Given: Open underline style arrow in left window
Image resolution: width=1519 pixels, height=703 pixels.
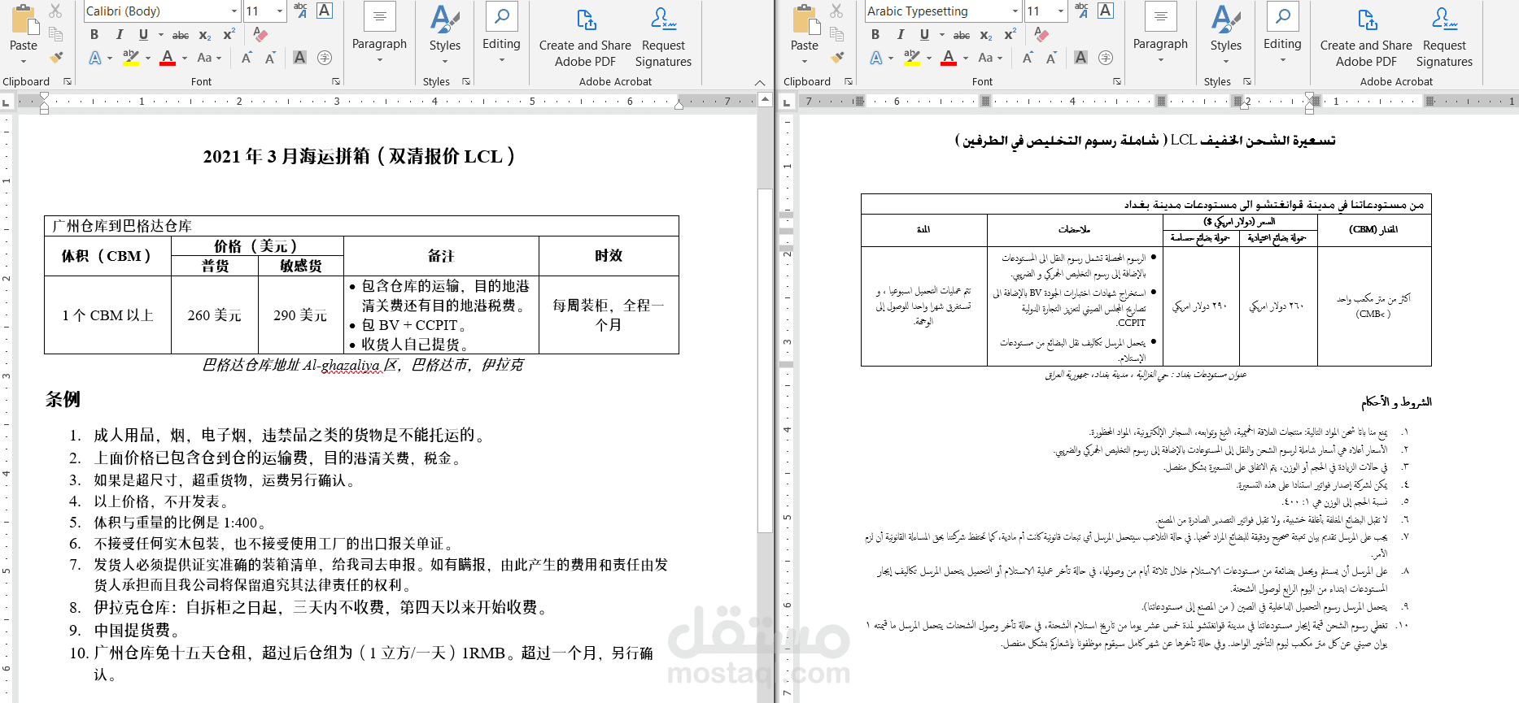Looking at the screenshot, I should [160, 35].
